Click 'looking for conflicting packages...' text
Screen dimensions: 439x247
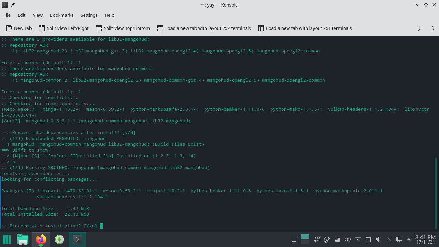click(x=49, y=179)
